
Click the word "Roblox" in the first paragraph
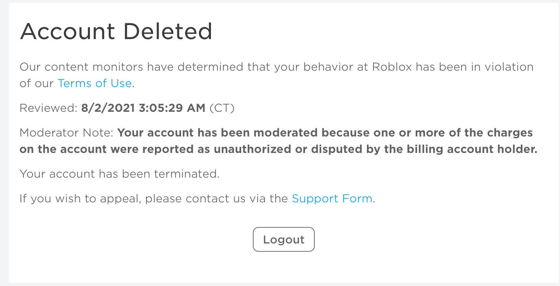click(392, 67)
